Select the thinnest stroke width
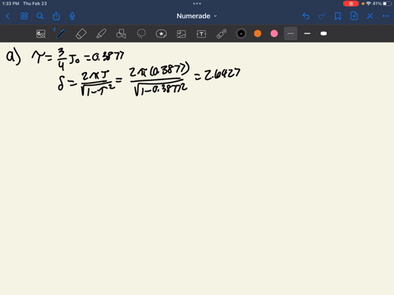Image resolution: width=394 pixels, height=295 pixels. (291, 34)
